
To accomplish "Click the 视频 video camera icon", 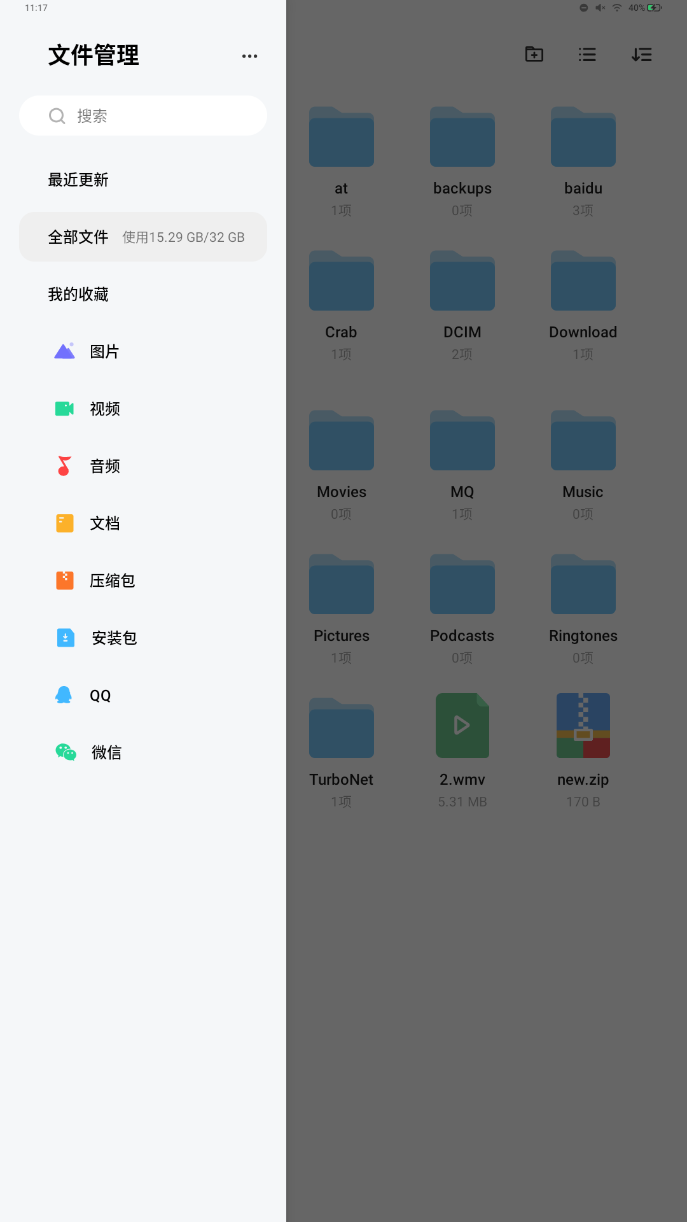I will (64, 409).
